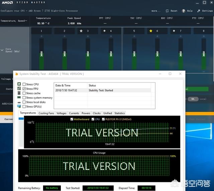Viewport: 214px width, 191px height.
Task: Click the plus above core 5 bar
Action: click(x=134, y=36)
